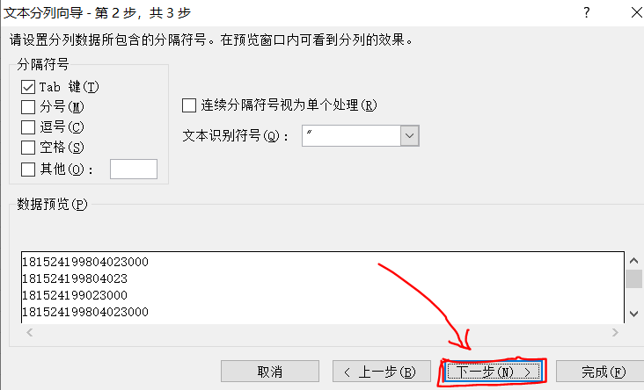This screenshot has height=390, width=644.
Task: Open the 文本识别符号 dropdown arrow
Action: (x=409, y=136)
